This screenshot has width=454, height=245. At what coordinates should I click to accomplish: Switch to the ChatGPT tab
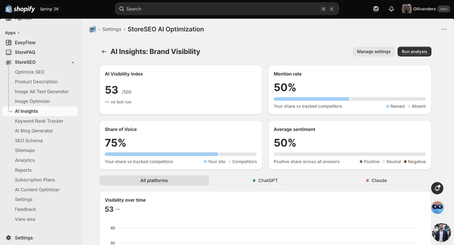265,181
